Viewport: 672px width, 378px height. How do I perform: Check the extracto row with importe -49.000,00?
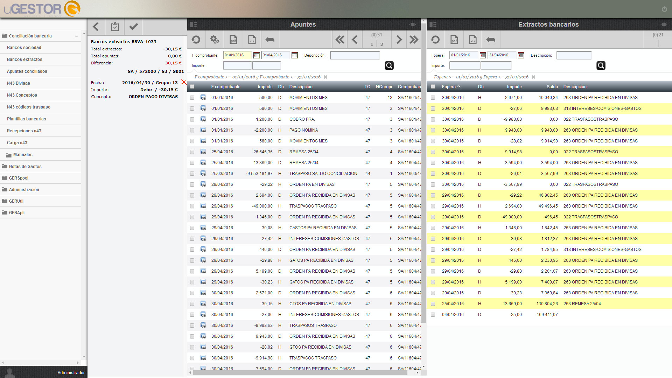pyautogui.click(x=433, y=217)
